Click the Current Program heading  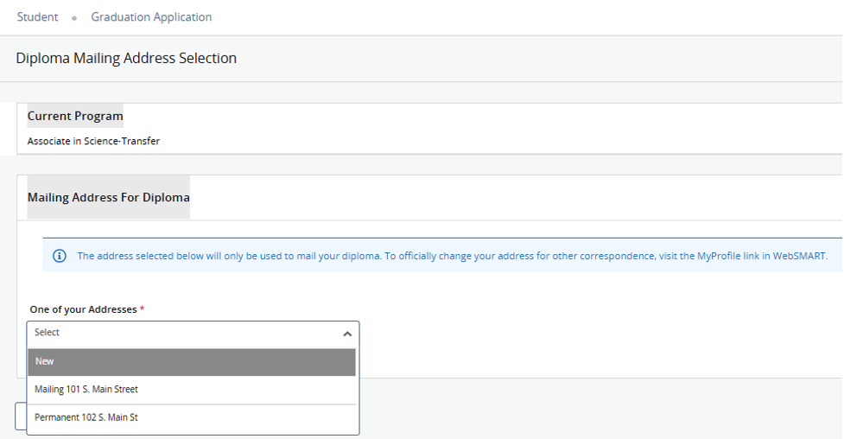(75, 116)
